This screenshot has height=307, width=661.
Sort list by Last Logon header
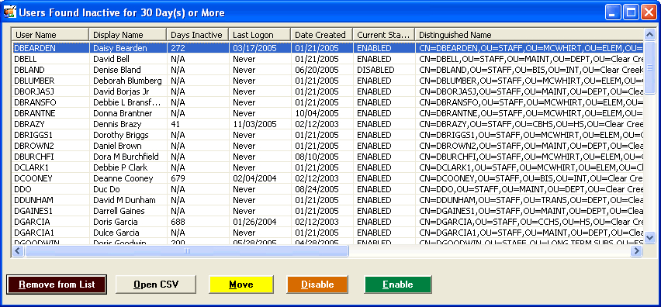pos(260,35)
